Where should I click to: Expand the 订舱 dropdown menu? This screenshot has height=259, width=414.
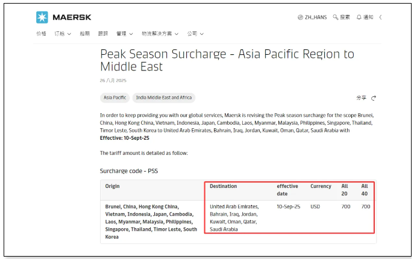[x=63, y=34]
